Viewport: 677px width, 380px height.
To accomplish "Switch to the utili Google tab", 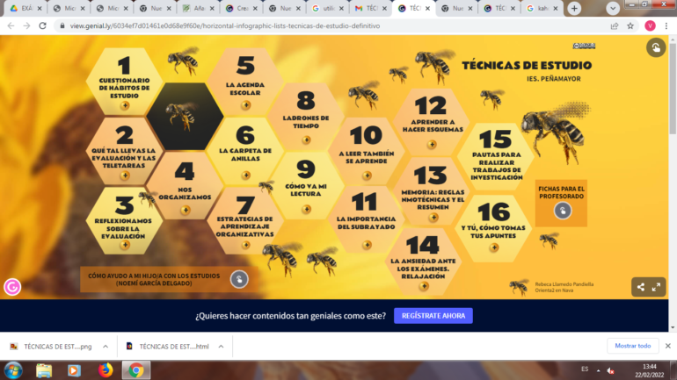I will 328,8.
